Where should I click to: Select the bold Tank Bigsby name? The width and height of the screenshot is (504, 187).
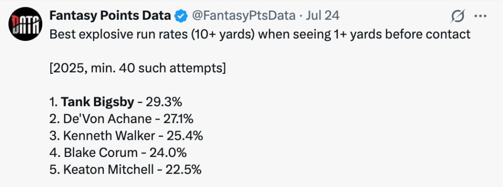click(97, 102)
